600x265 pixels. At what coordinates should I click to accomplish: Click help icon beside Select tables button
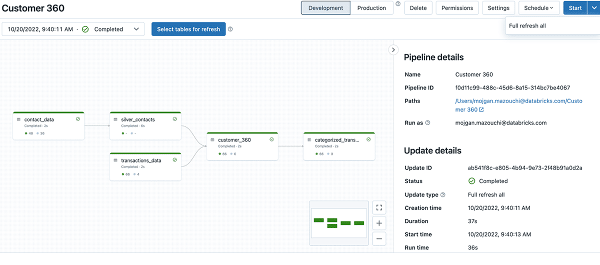[x=230, y=29]
